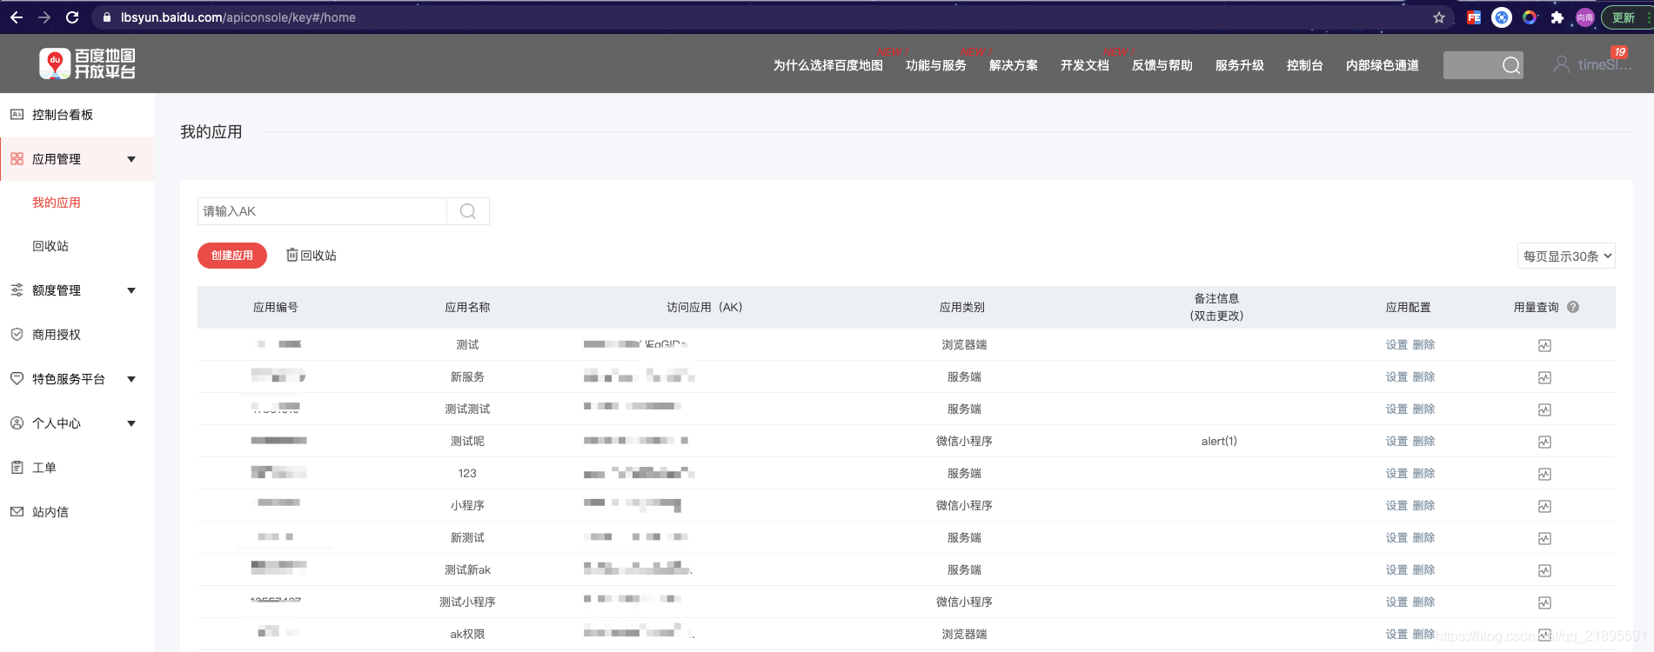Click the 应用管理 grid icon in sidebar
The image size is (1654, 652).
[x=17, y=159]
